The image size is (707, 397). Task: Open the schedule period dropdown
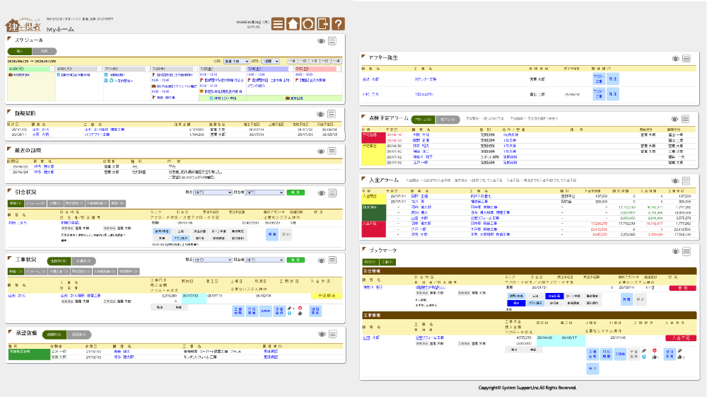click(271, 62)
